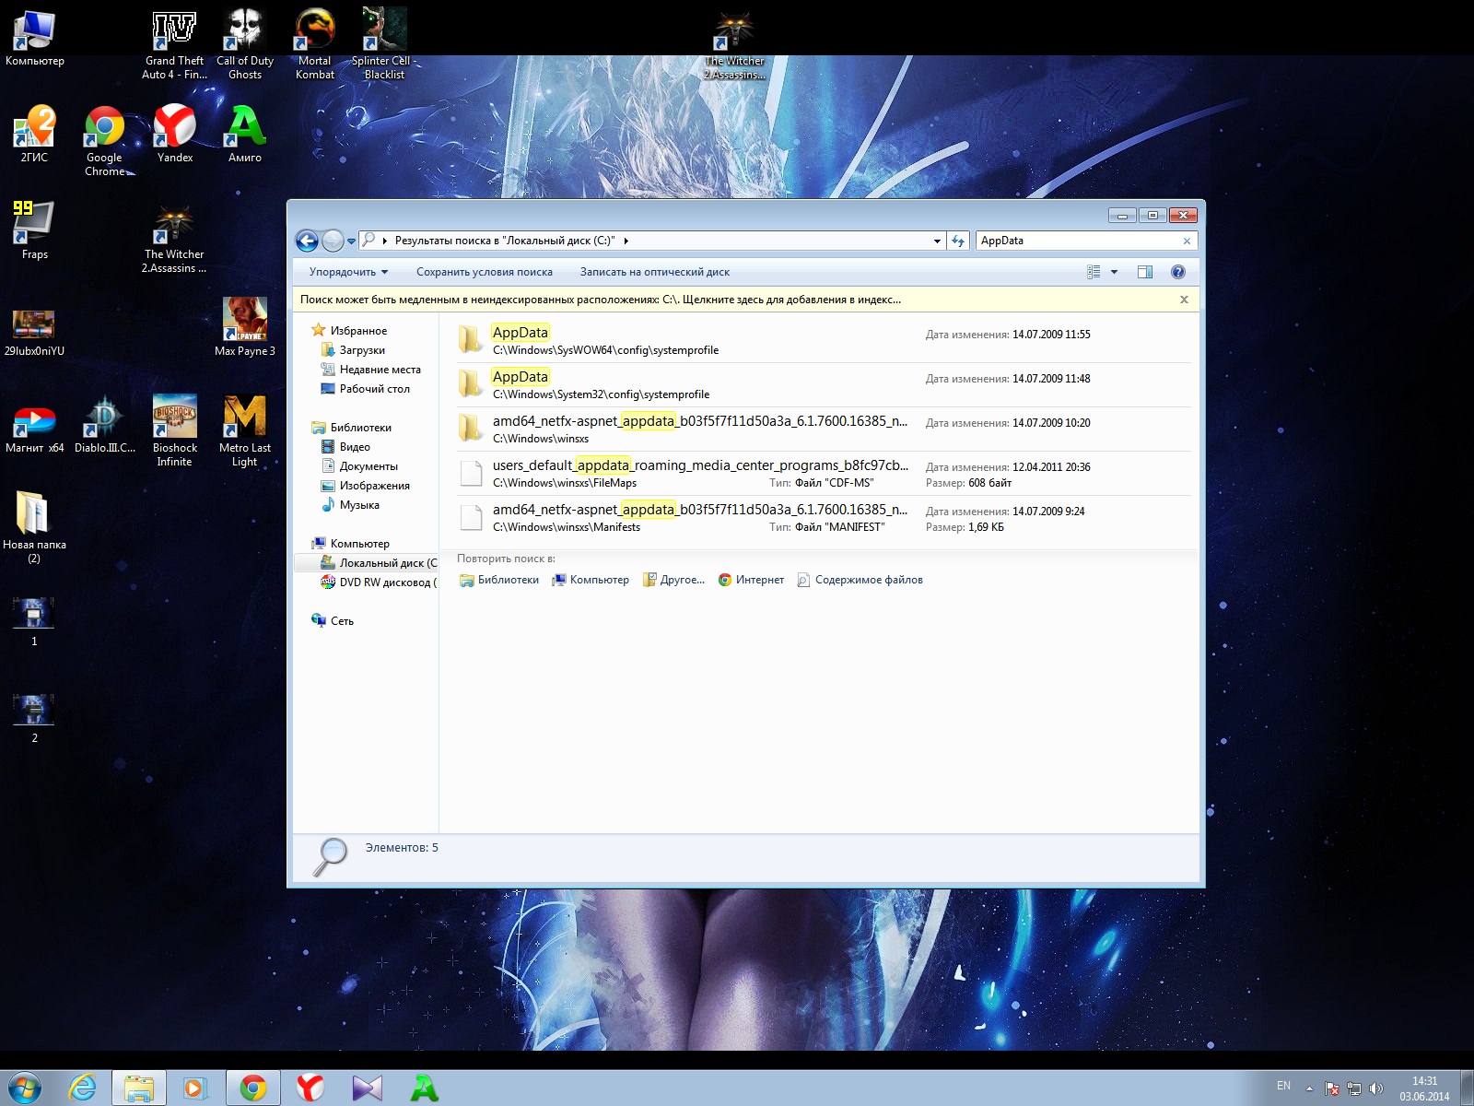The width and height of the screenshot is (1474, 1106).
Task: Select AppData result in SysWOW64 systemprofile
Action: tap(824, 340)
